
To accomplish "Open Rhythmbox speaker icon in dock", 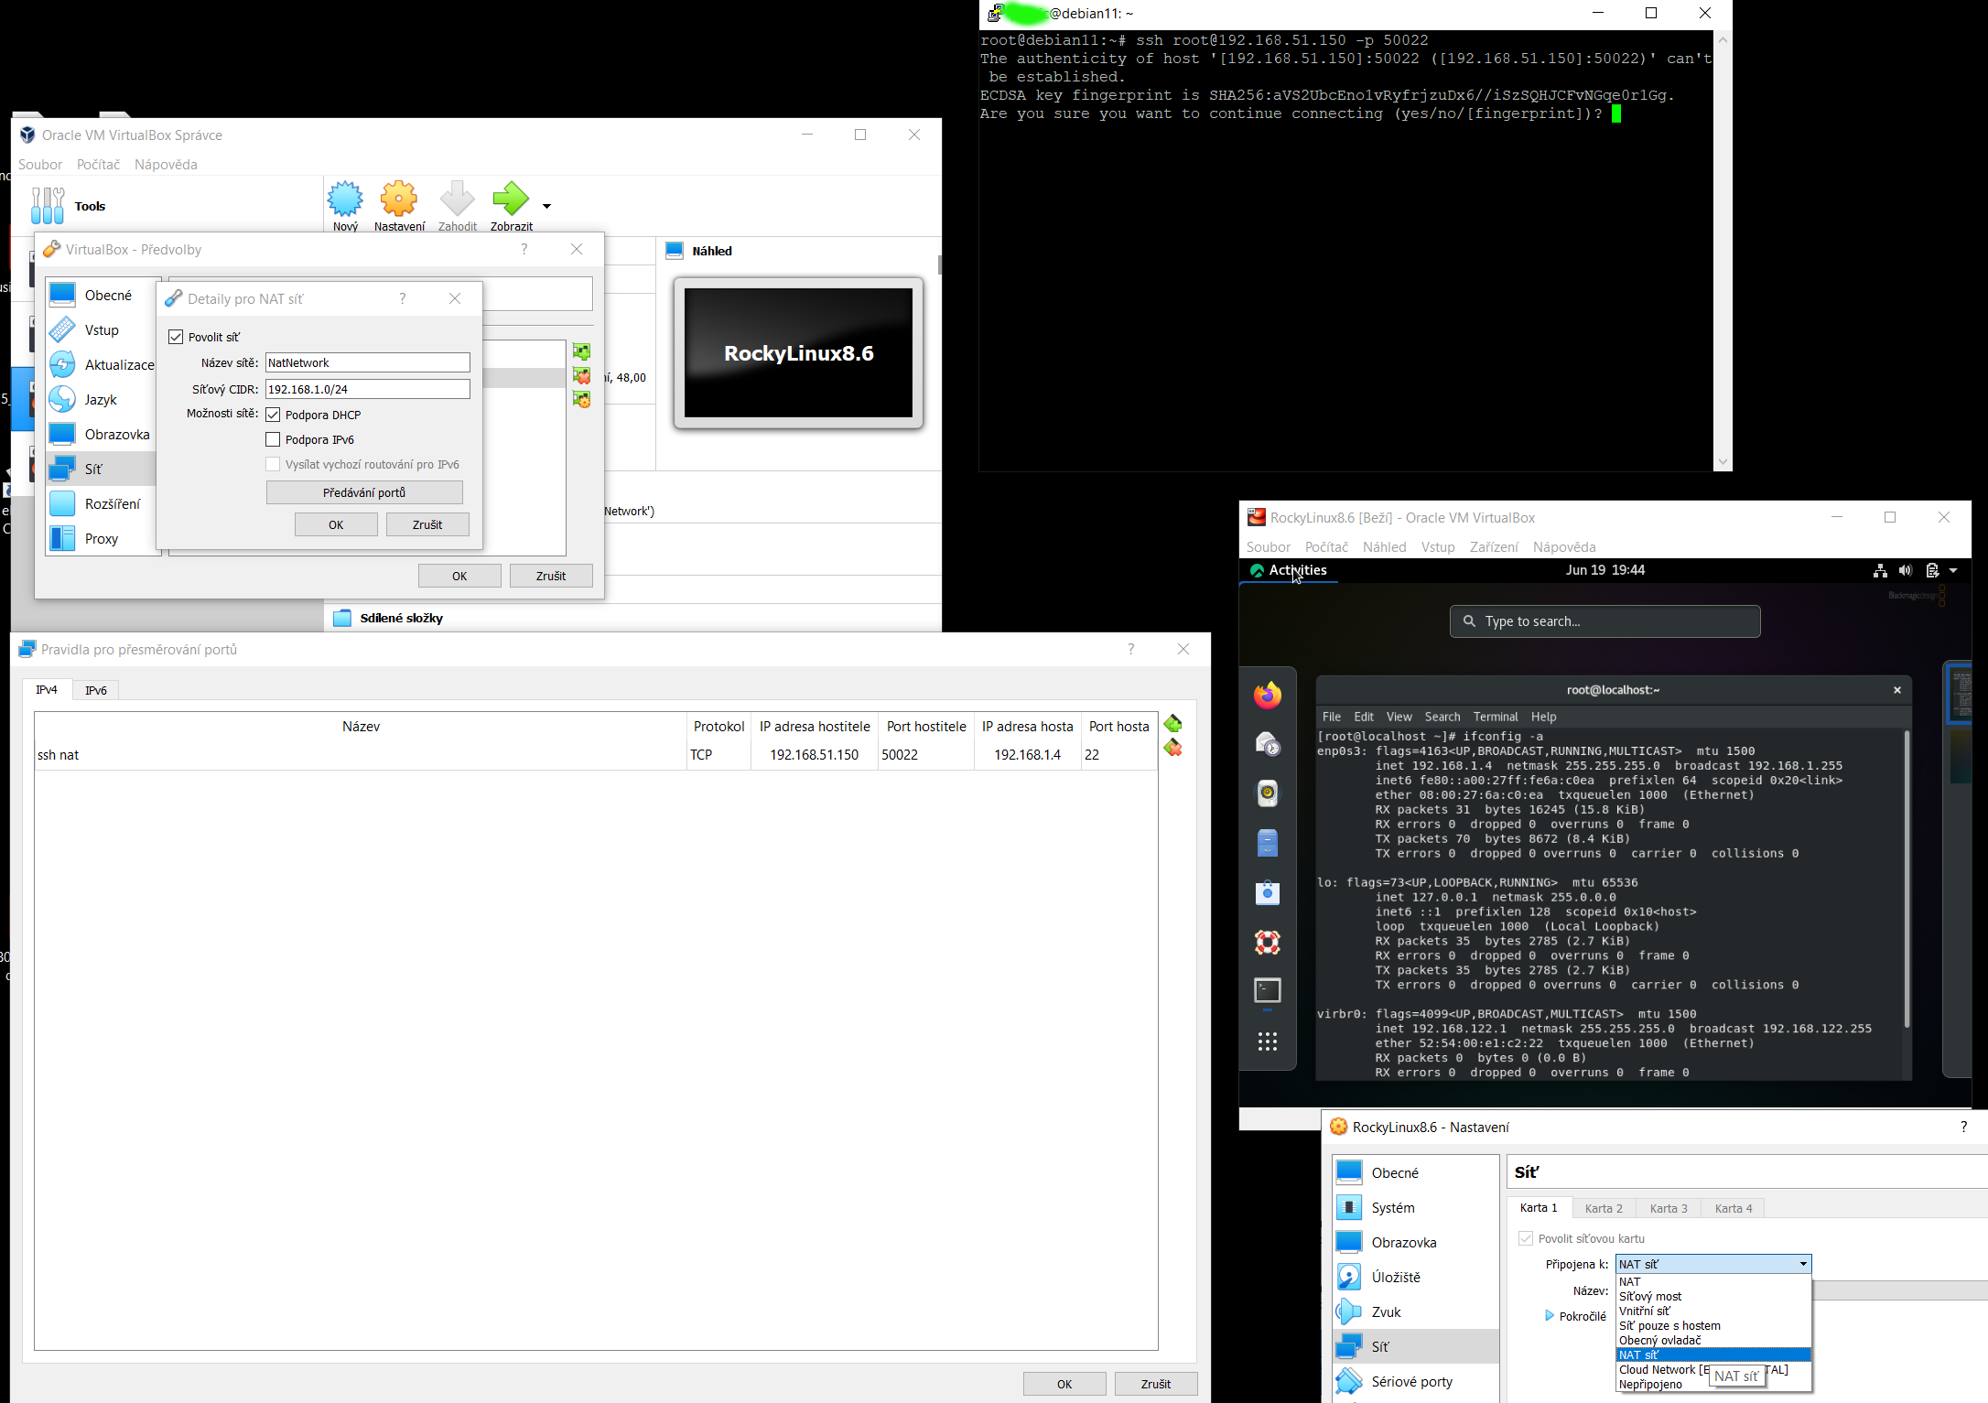I will pos(1268,793).
